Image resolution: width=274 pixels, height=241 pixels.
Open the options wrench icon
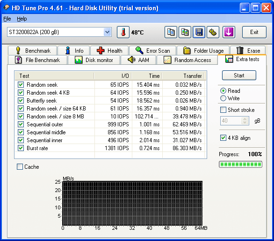click(x=213, y=32)
